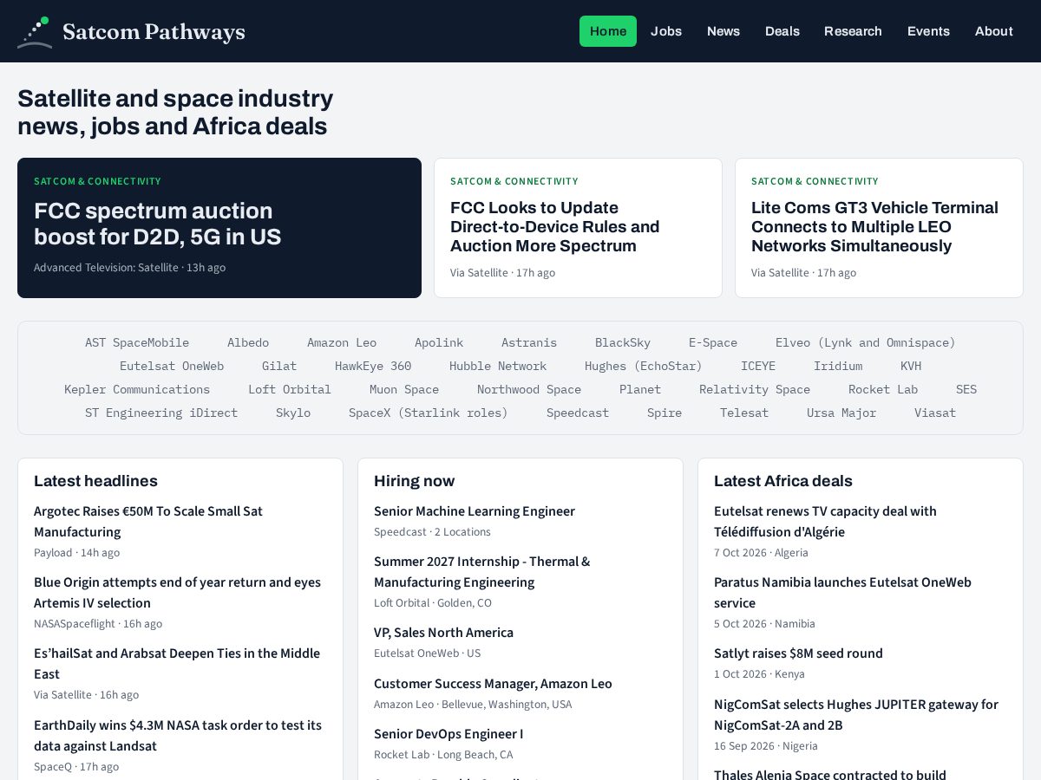The image size is (1041, 780).
Task: Select the Viasat company tag
Action: [x=935, y=413]
